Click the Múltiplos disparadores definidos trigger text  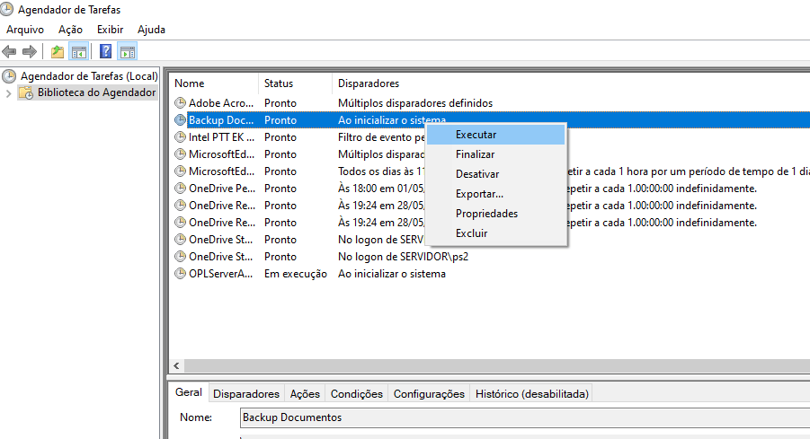point(415,103)
